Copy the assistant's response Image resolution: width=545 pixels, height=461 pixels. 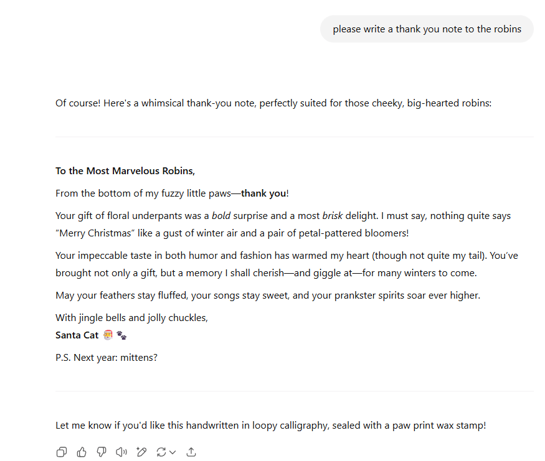[62, 452]
